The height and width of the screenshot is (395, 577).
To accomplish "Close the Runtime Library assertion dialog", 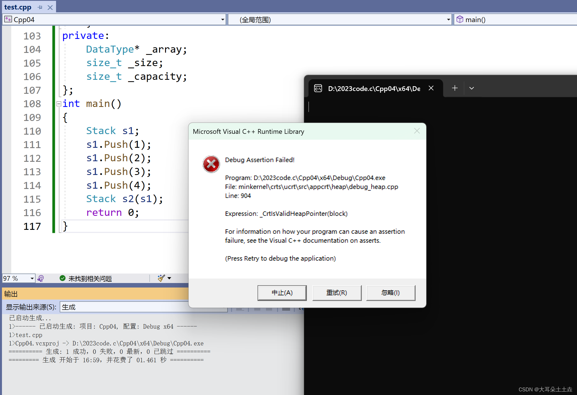I will pos(417,131).
